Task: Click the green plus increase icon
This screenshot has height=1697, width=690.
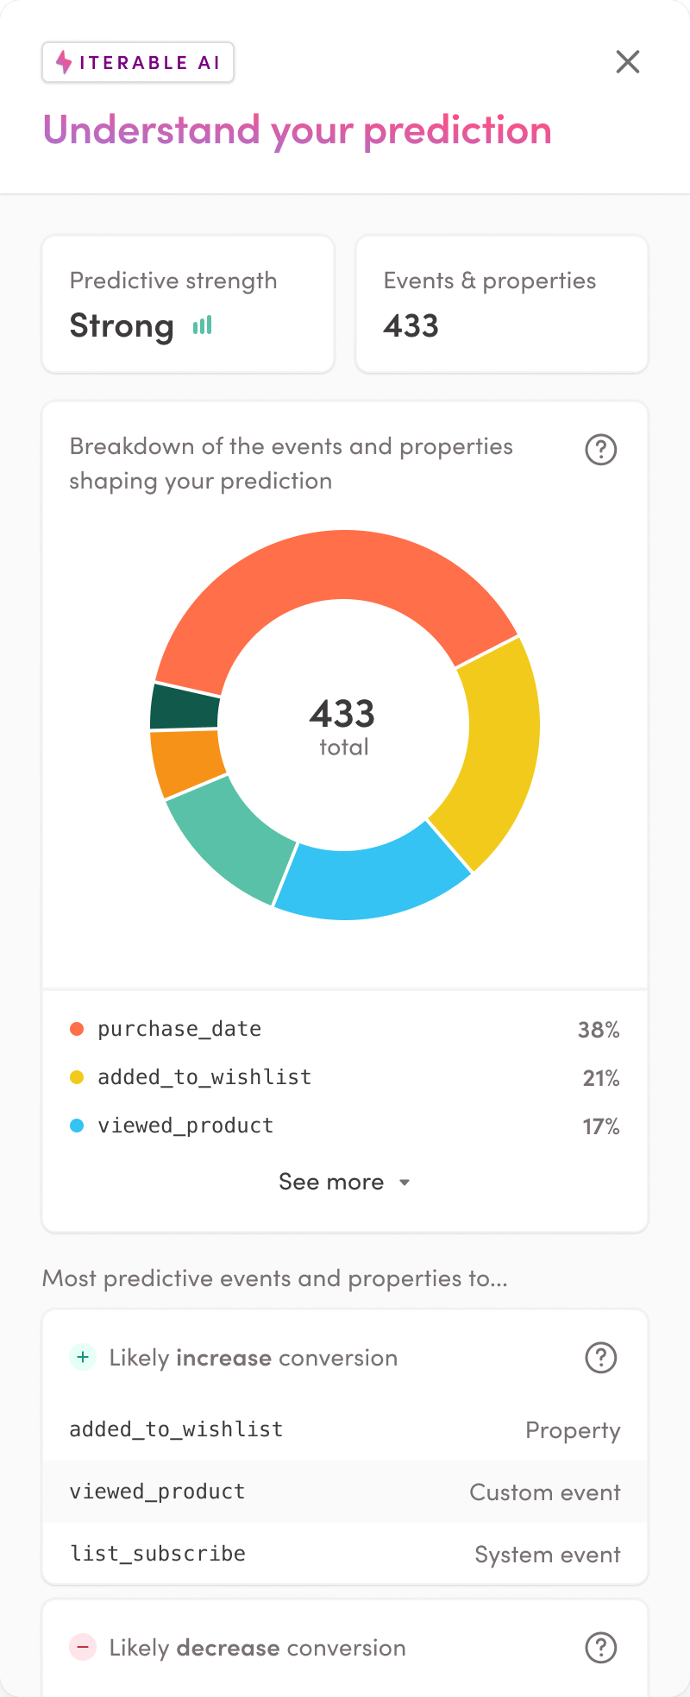Action: point(83,1358)
